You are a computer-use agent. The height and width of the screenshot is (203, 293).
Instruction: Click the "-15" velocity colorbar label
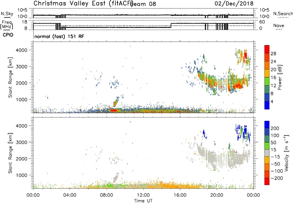pyautogui.click(x=275, y=157)
